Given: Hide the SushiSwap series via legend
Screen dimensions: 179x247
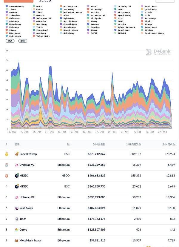Looking at the screenshot, I should (x=153, y=6).
